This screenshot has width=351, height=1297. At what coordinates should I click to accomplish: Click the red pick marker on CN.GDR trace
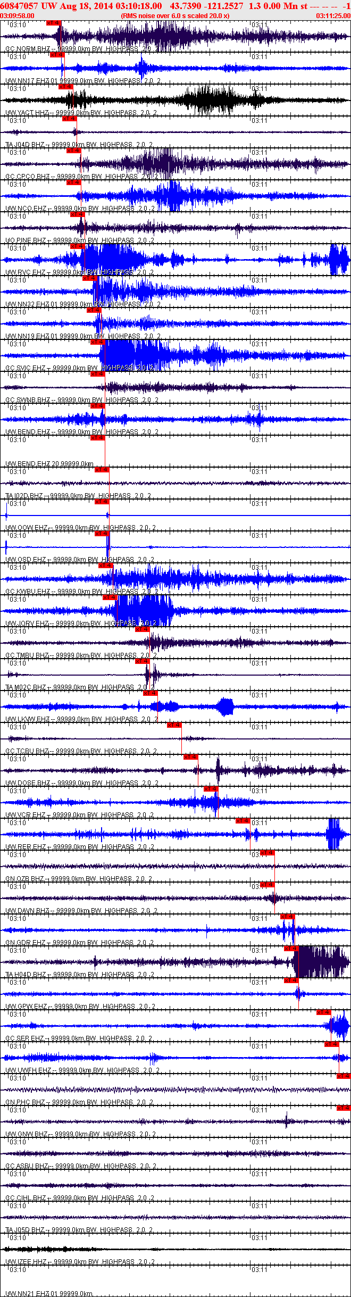pos(287,917)
